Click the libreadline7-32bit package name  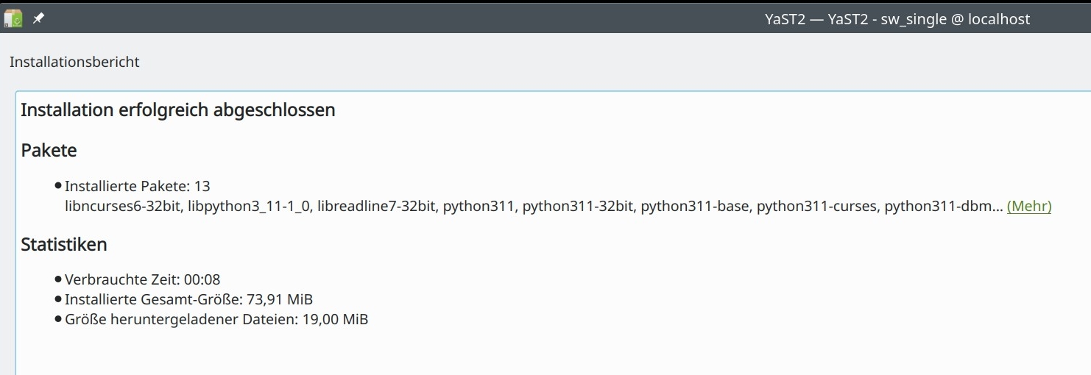(x=375, y=207)
